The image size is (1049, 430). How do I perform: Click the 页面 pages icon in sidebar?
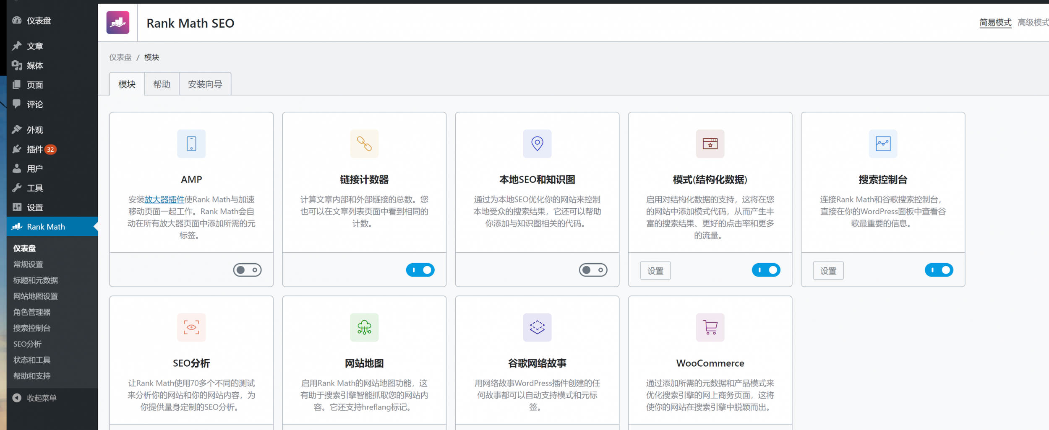pyautogui.click(x=17, y=85)
